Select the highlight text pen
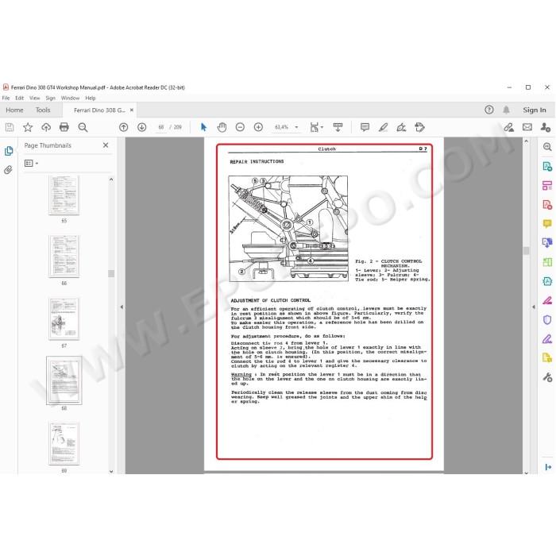The height and width of the screenshot is (556, 556). coord(384,127)
